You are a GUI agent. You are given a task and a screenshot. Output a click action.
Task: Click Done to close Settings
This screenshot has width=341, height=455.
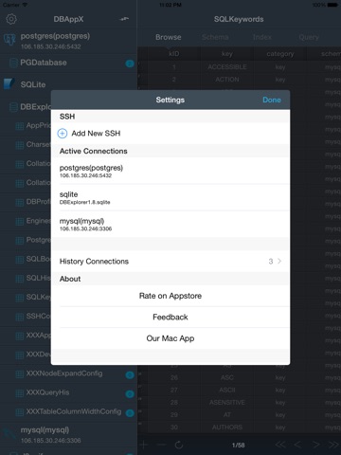pos(272,100)
